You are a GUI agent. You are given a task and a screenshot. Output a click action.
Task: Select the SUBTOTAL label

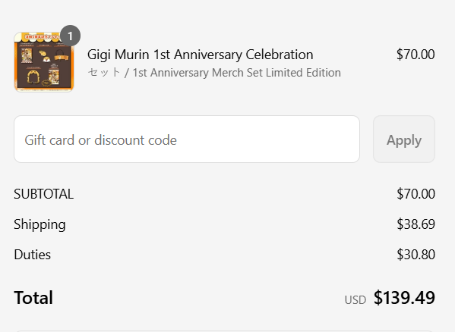tap(44, 194)
